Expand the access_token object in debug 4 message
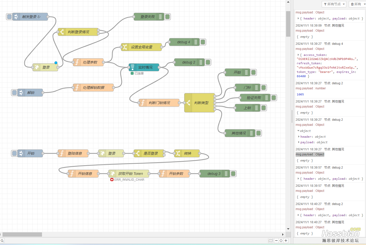Screen dimensions: 366x245 (298, 55)
